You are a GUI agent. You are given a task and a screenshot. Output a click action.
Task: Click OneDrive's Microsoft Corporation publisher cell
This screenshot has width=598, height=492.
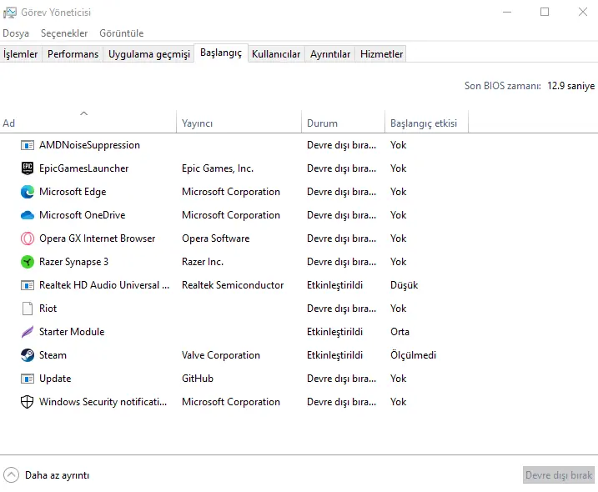231,215
